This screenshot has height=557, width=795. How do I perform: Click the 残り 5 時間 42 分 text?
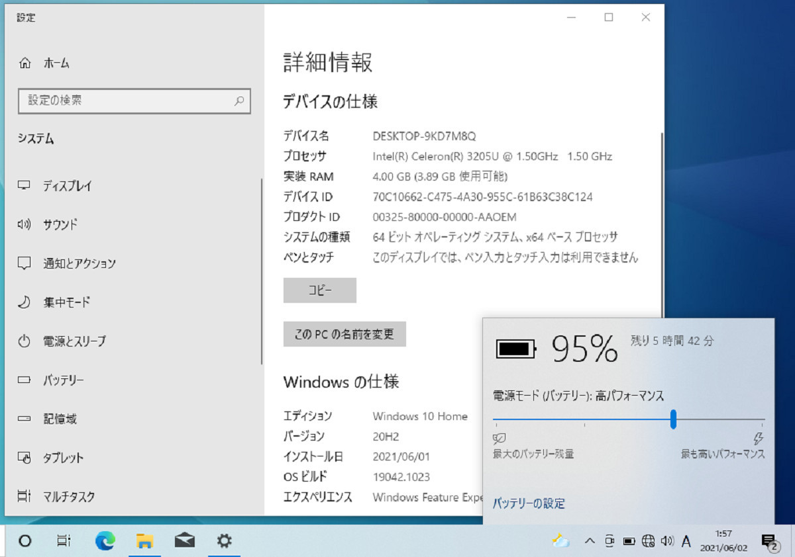672,341
